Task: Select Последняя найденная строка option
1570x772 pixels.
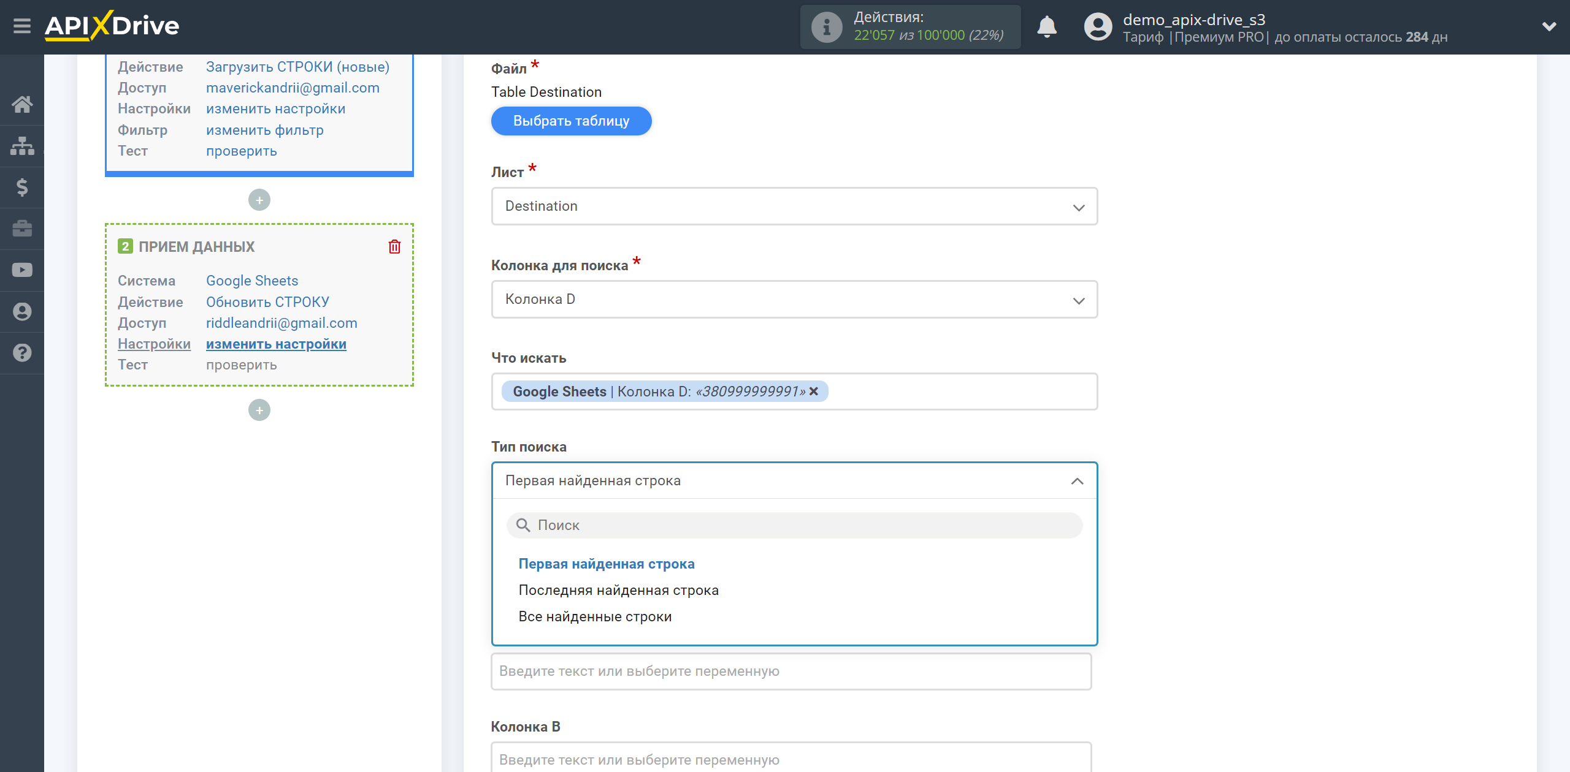Action: tap(618, 590)
